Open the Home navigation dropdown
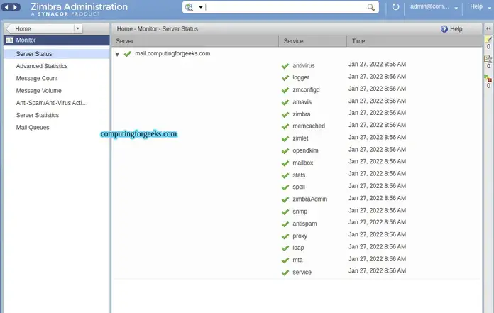 pyautogui.click(x=78, y=28)
